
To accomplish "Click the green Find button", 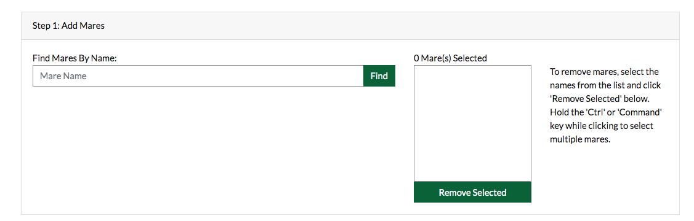I will click(379, 76).
